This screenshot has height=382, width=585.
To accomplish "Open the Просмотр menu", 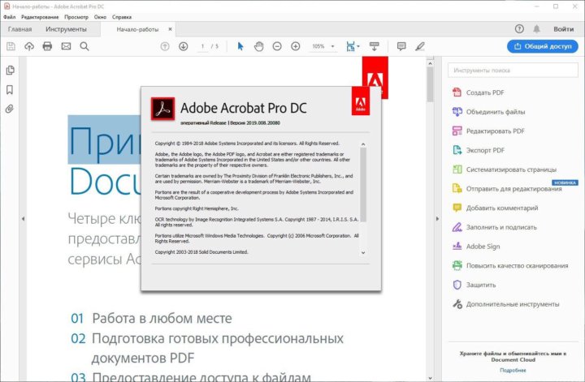I will click(x=76, y=17).
